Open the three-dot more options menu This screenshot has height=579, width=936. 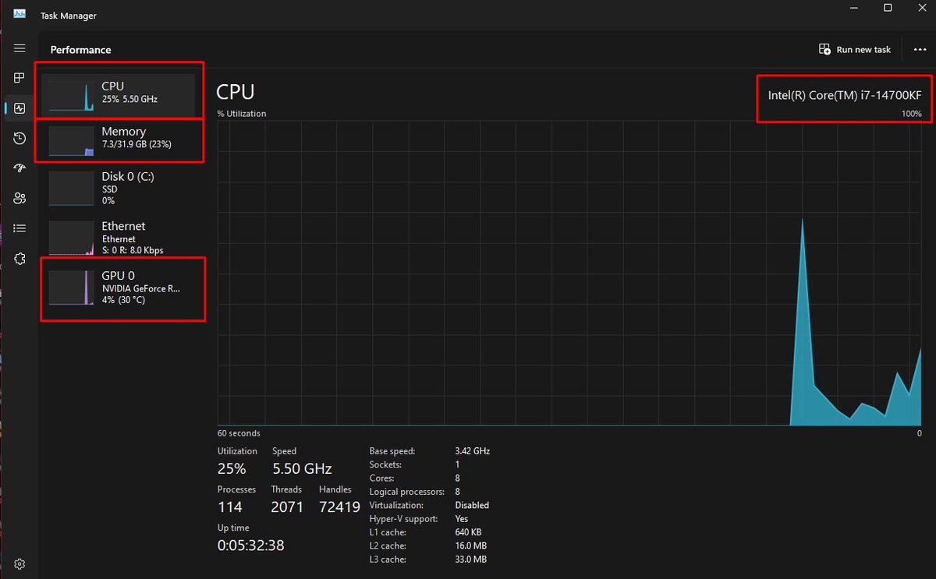click(919, 49)
